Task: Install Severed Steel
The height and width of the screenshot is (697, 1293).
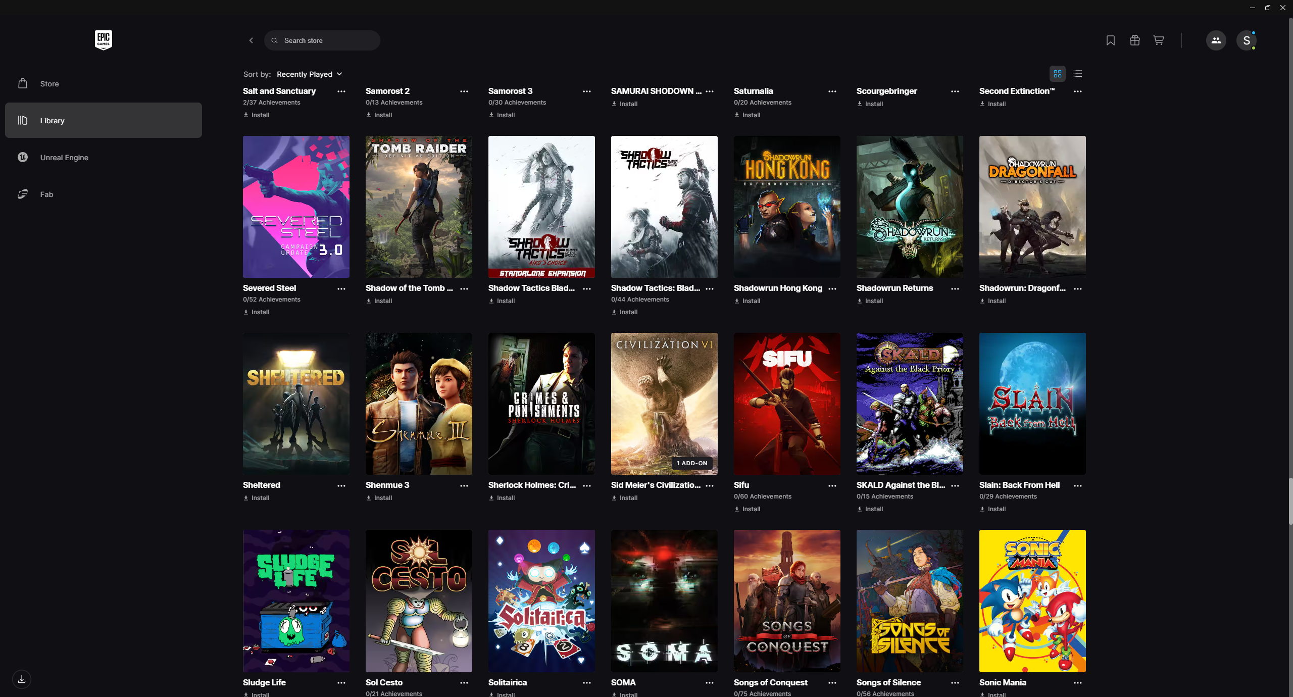Action: [x=257, y=312]
